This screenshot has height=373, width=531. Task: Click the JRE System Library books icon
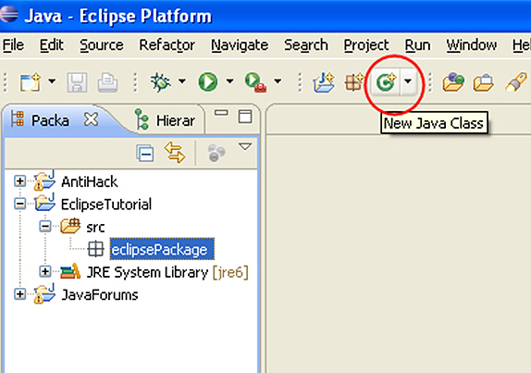tap(70, 271)
